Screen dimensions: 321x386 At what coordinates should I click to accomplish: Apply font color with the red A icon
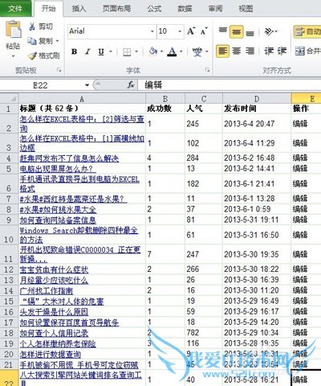pos(172,51)
